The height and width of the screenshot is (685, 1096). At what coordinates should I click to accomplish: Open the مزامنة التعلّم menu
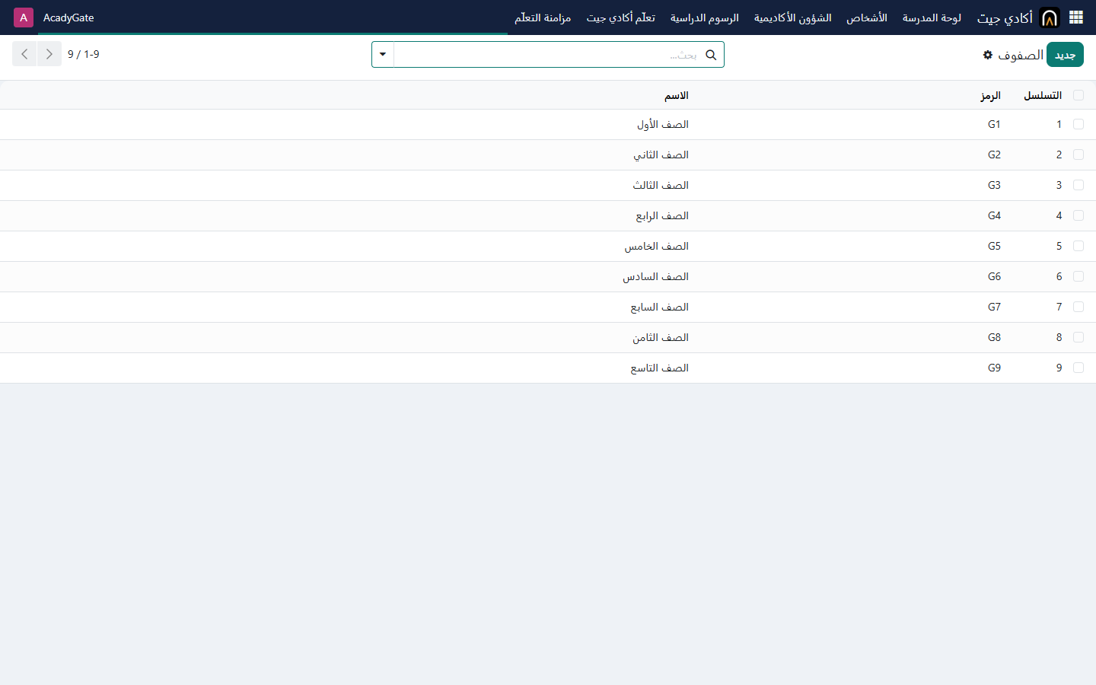point(543,18)
